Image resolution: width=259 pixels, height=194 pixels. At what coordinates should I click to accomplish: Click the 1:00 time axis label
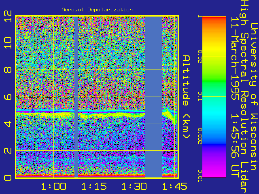pos(54,187)
